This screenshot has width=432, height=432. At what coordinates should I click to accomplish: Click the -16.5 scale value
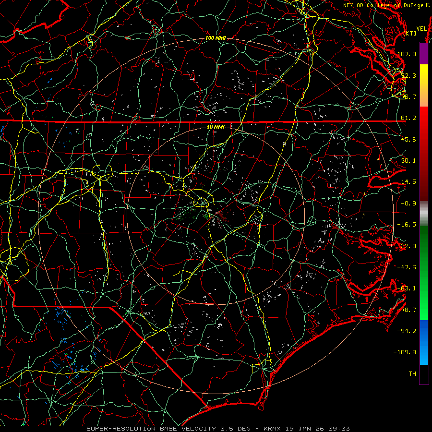[407, 225]
